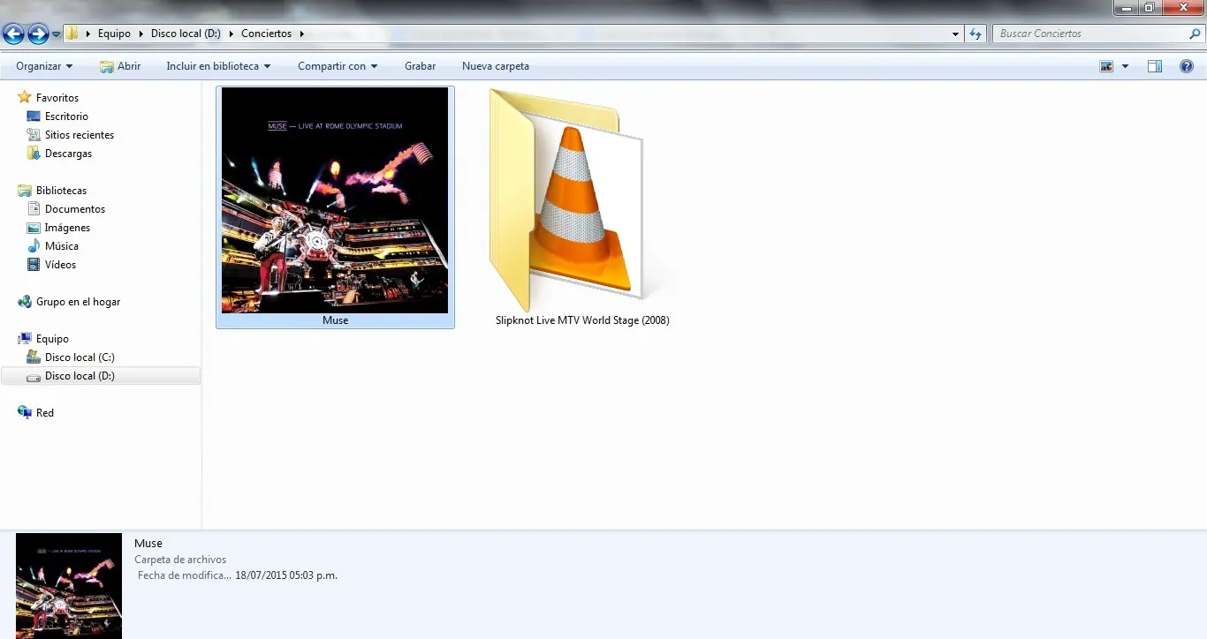The height and width of the screenshot is (639, 1207).
Task: Select Red in the navigation pane
Action: coord(45,413)
